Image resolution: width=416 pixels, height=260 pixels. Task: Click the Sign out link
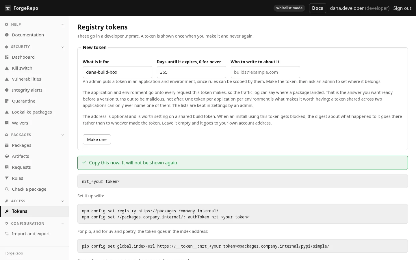(x=402, y=8)
